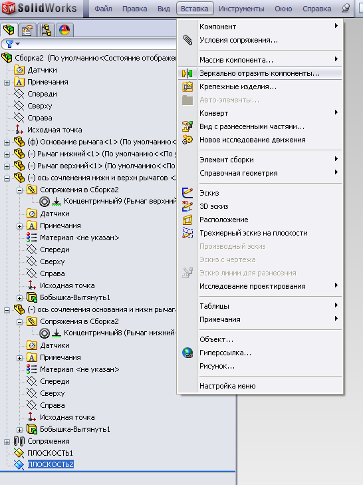The width and height of the screenshot is (363, 485).
Task: Click the Вставка menu button
Action: (195, 9)
